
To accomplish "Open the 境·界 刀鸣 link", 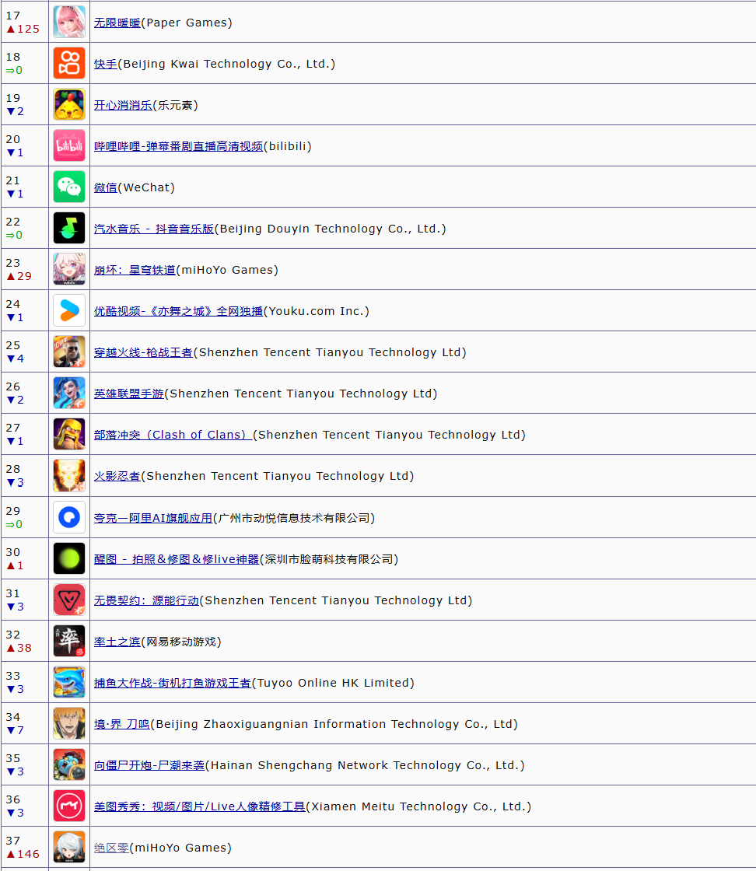I will [x=121, y=724].
